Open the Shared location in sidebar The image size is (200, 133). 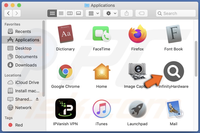click(22, 99)
